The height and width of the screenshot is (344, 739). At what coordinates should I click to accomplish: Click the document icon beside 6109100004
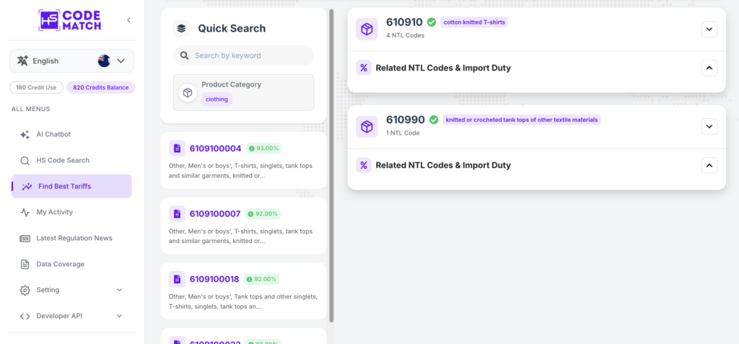coord(178,149)
